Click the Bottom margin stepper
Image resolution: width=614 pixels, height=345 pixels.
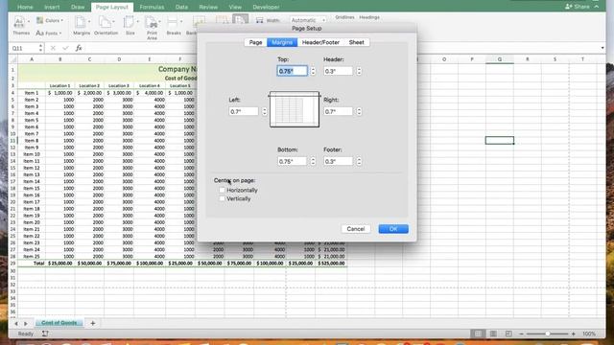pyautogui.click(x=313, y=161)
